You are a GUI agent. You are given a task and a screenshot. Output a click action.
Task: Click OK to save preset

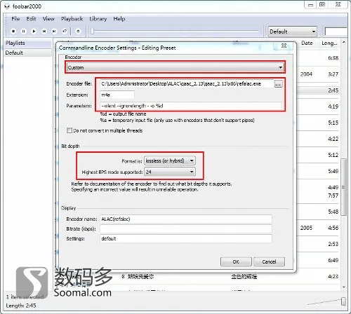[x=236, y=261]
